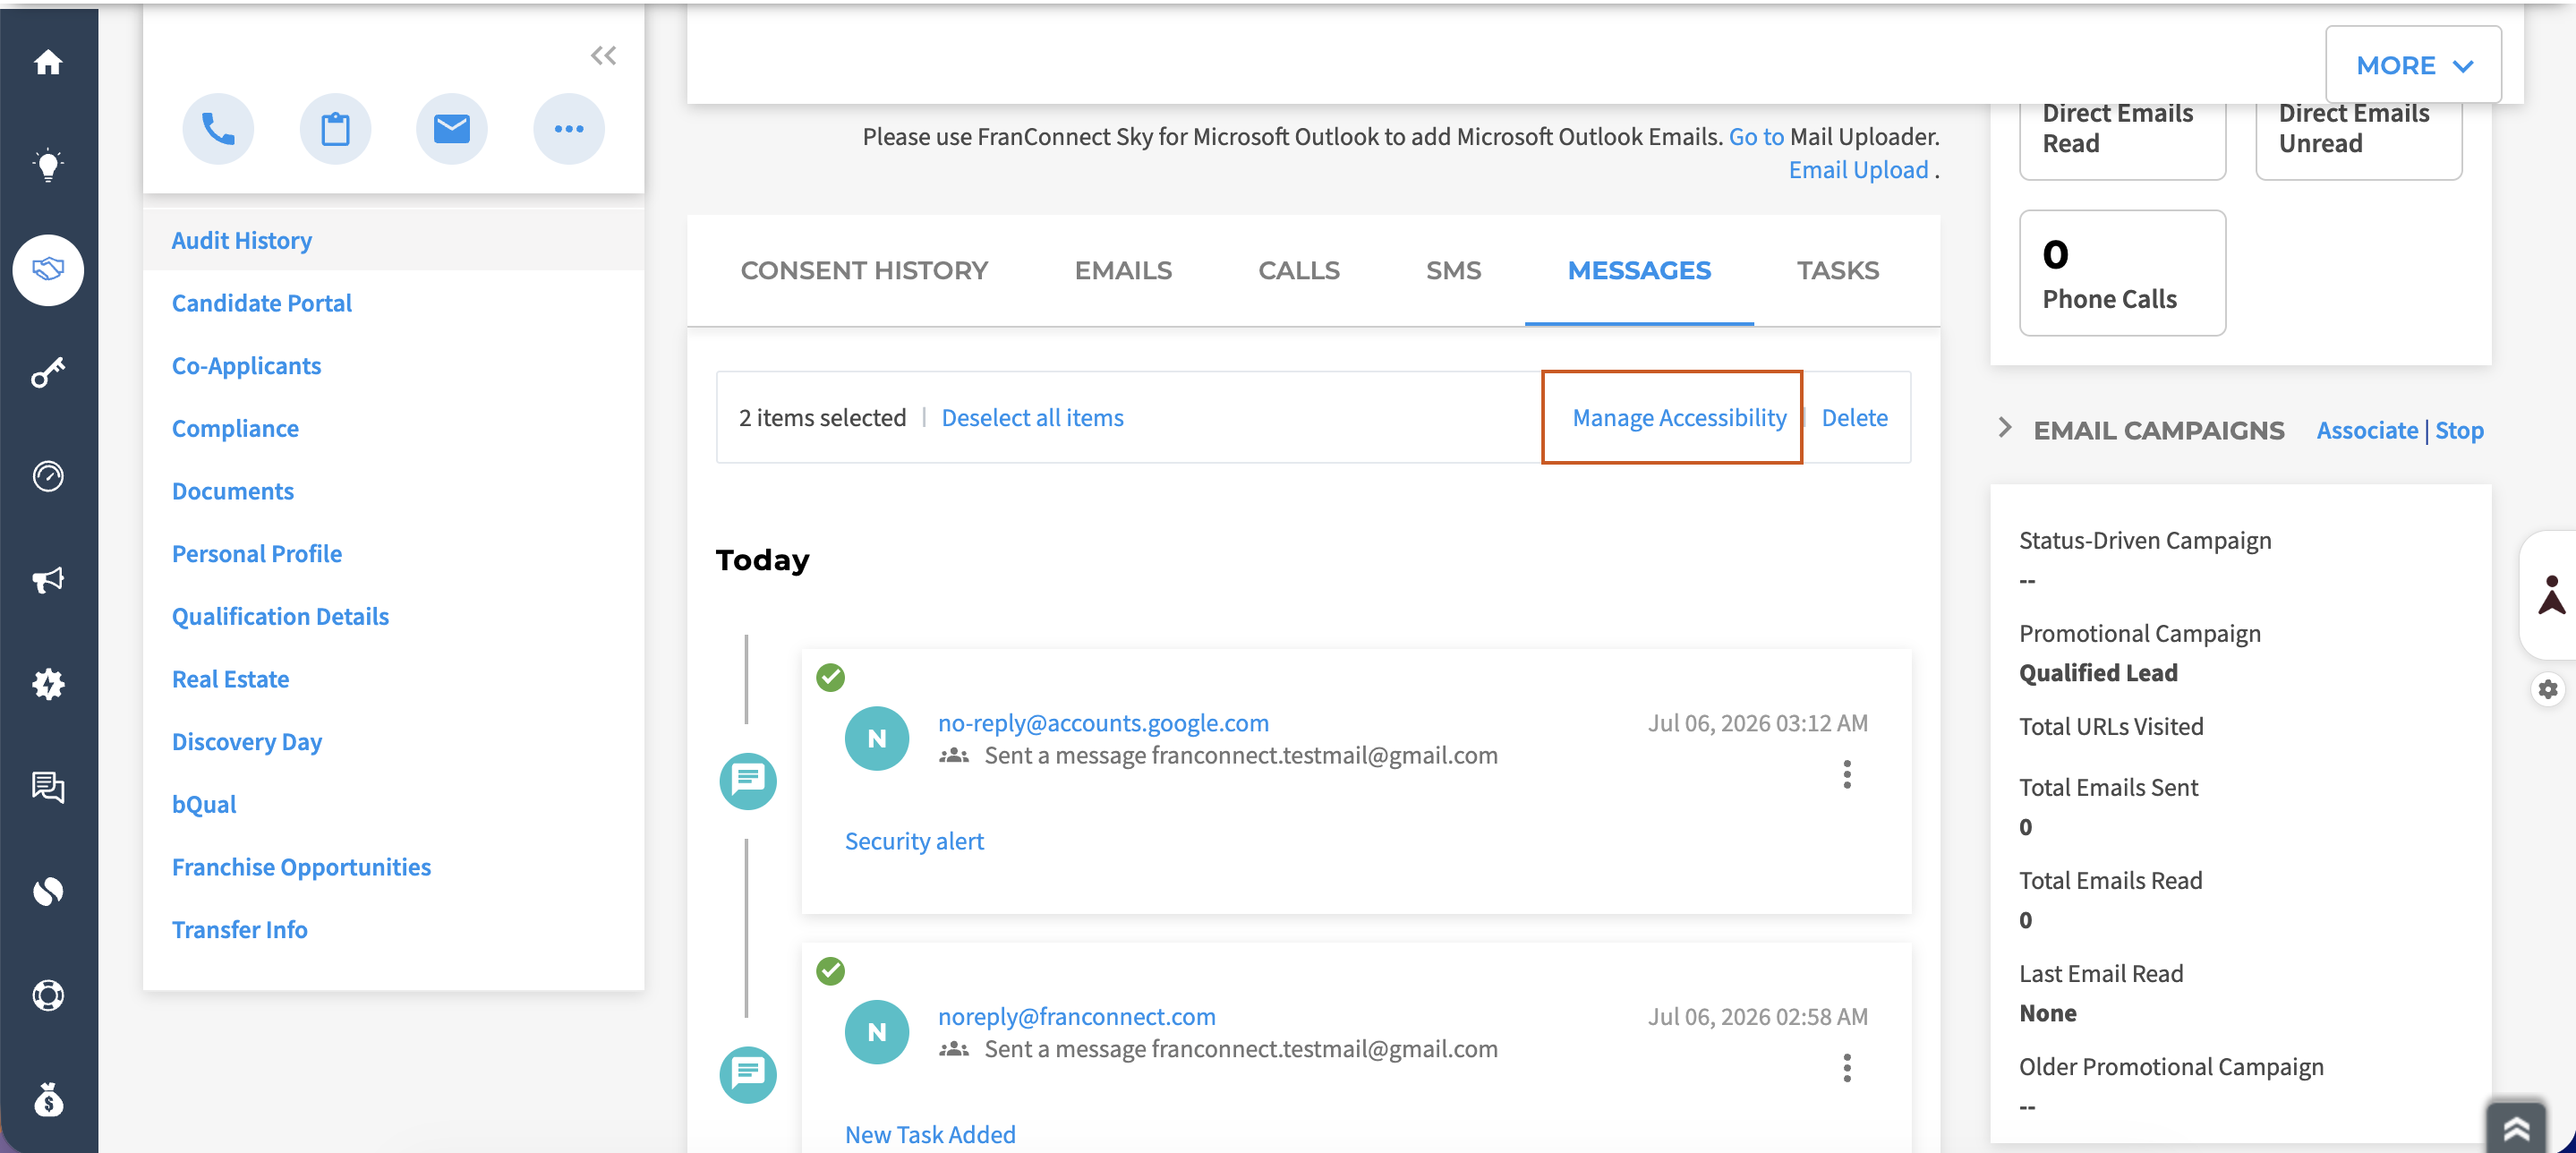Click the Go to link
Viewport: 2576px width, 1153px height.
point(1756,136)
